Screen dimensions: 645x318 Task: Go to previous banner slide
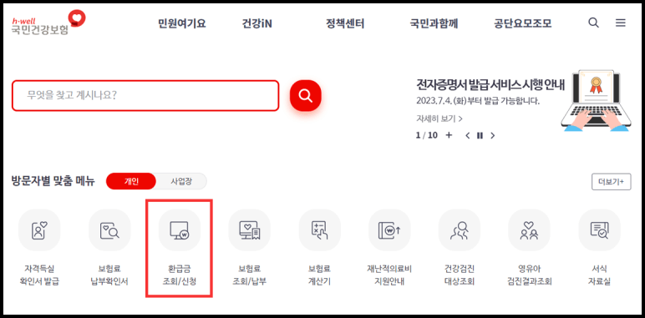click(x=467, y=135)
